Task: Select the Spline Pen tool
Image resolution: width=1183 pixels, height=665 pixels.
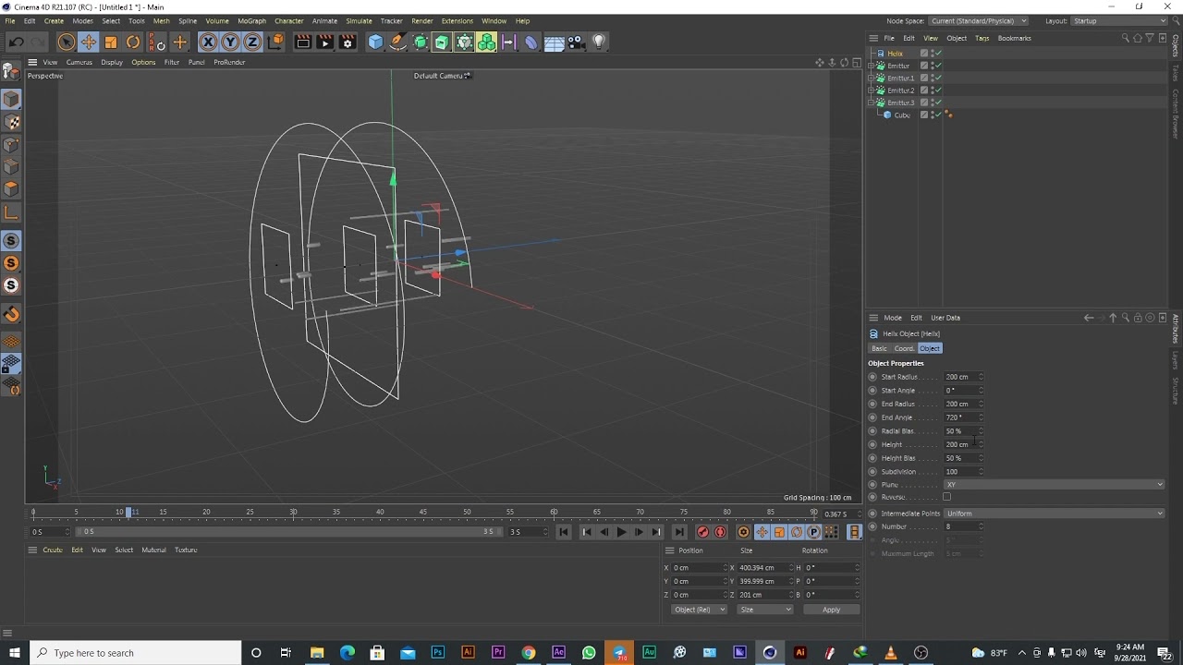Action: pyautogui.click(x=397, y=42)
